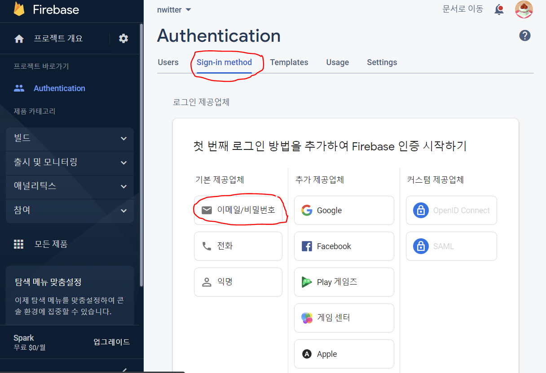Expand the 애널리틱스 category
Image resolution: width=546 pixels, height=373 pixels.
click(70, 186)
